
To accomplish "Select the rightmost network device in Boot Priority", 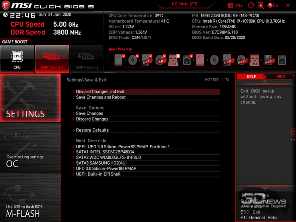I will [x=281, y=61].
